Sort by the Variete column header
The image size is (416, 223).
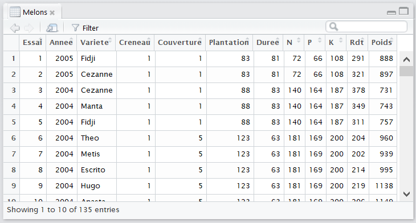(96, 42)
